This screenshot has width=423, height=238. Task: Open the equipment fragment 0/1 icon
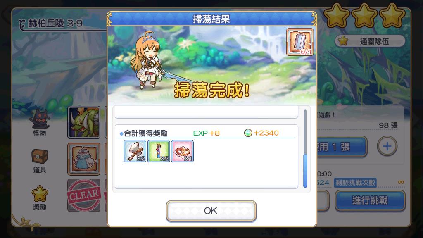(300, 42)
